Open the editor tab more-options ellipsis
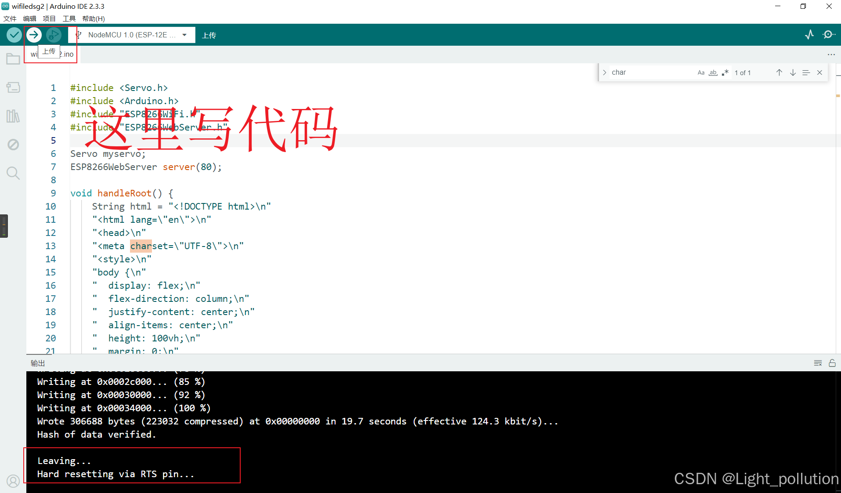The height and width of the screenshot is (493, 841). tap(831, 54)
